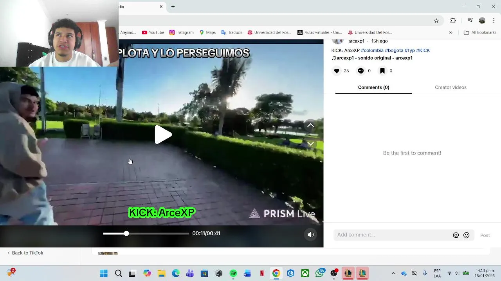Expand hidden bookmarks with double chevron
Viewport: 501px width, 281px height.
451,32
